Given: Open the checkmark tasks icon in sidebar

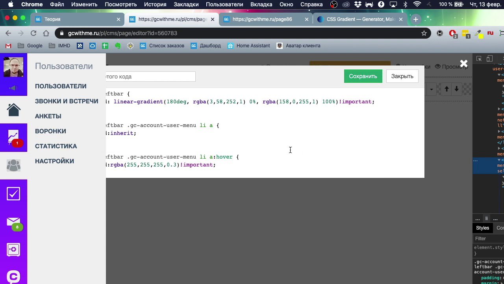Looking at the screenshot, I should point(13,193).
